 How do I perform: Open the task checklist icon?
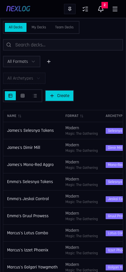[x=85, y=9]
